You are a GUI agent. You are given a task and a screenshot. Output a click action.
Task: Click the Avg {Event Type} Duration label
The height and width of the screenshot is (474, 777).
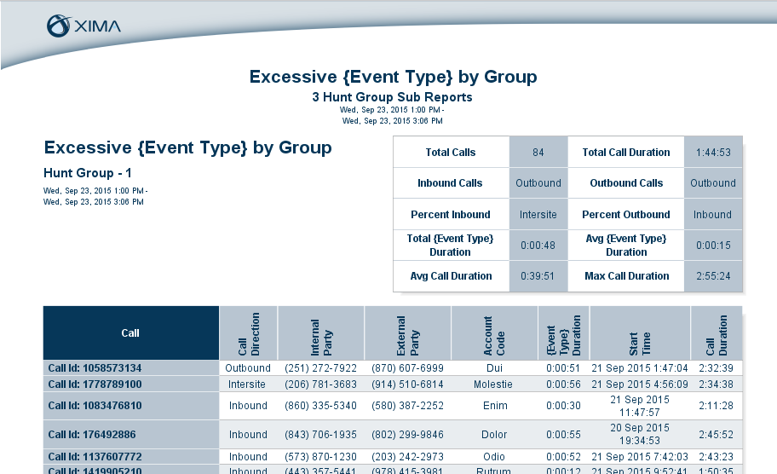click(626, 245)
